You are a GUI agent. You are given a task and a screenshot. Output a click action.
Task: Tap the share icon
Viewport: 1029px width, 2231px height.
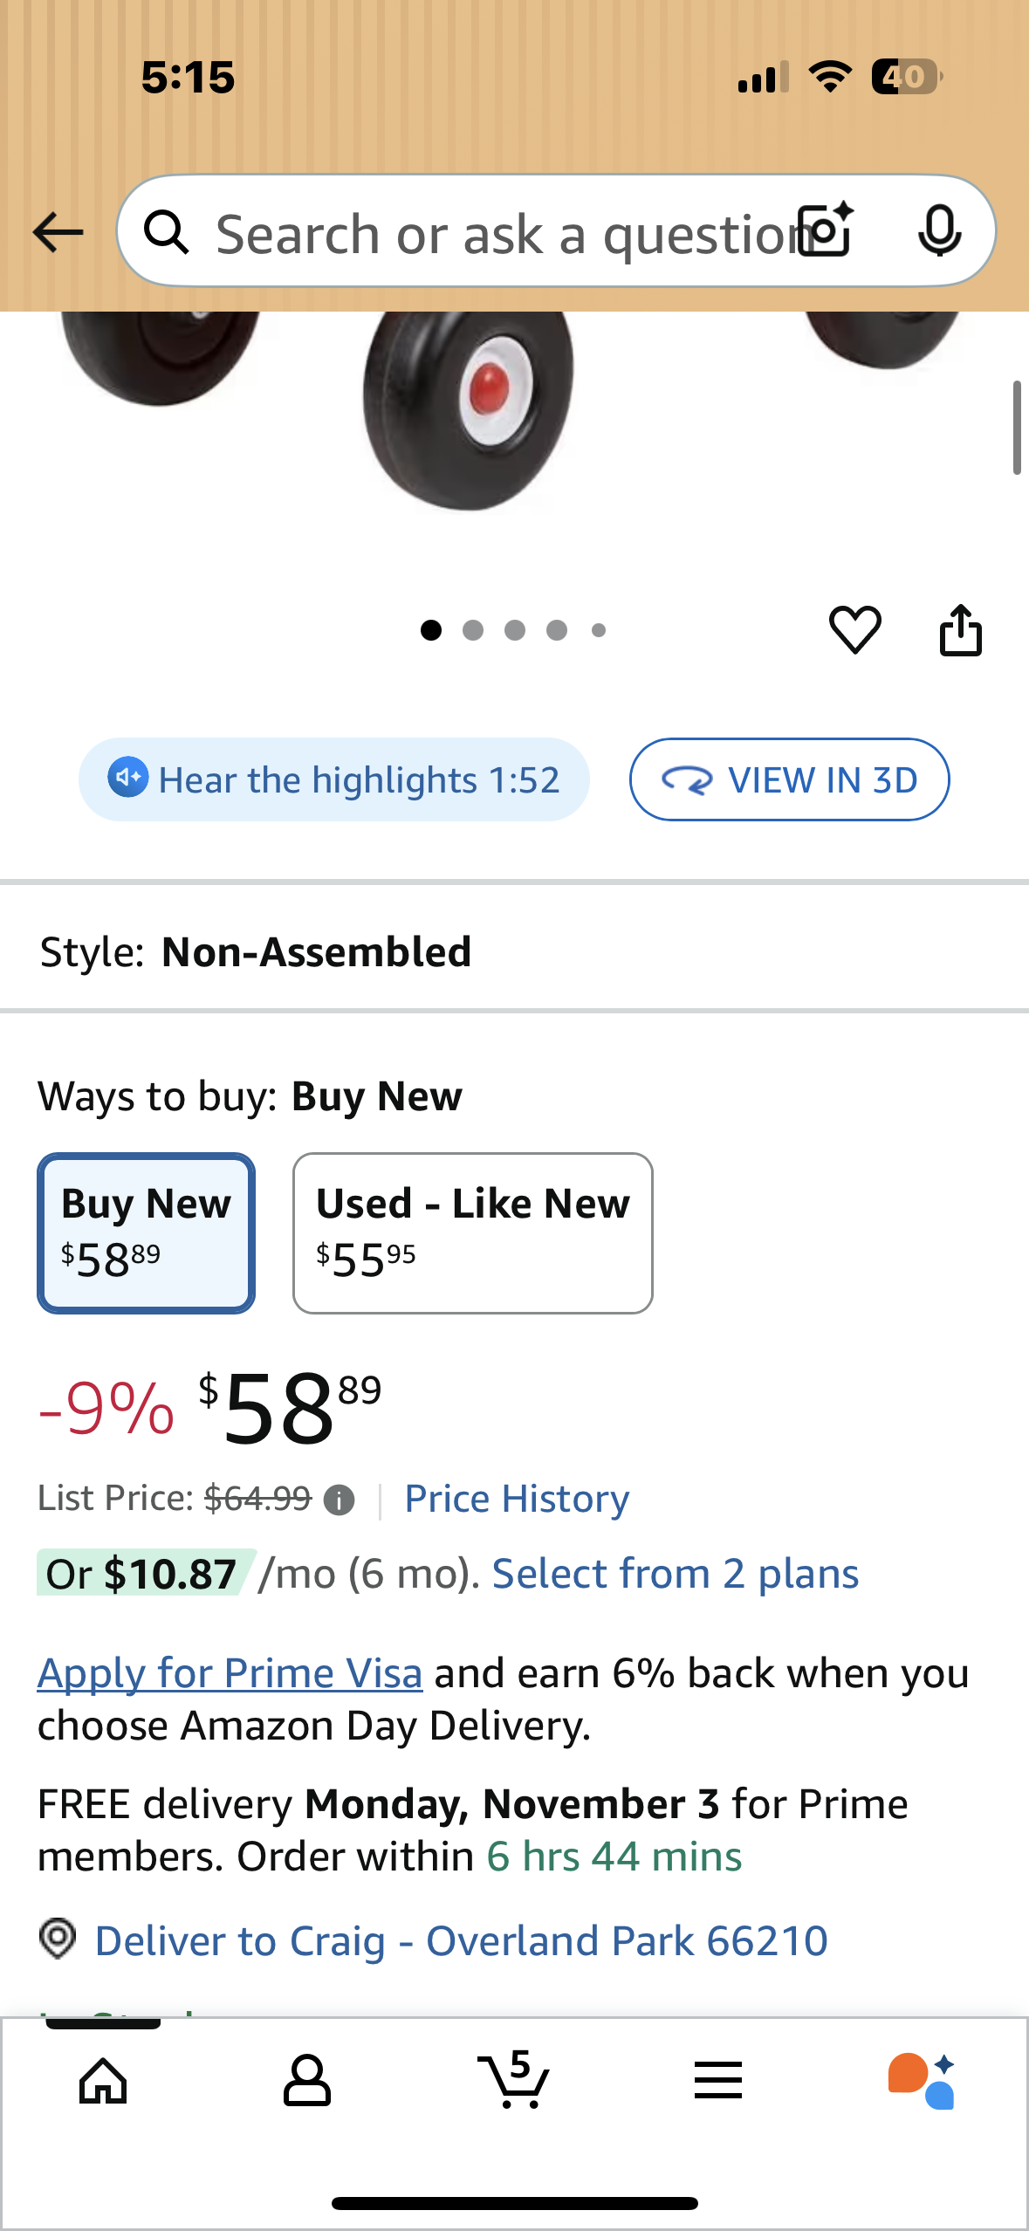point(960,629)
